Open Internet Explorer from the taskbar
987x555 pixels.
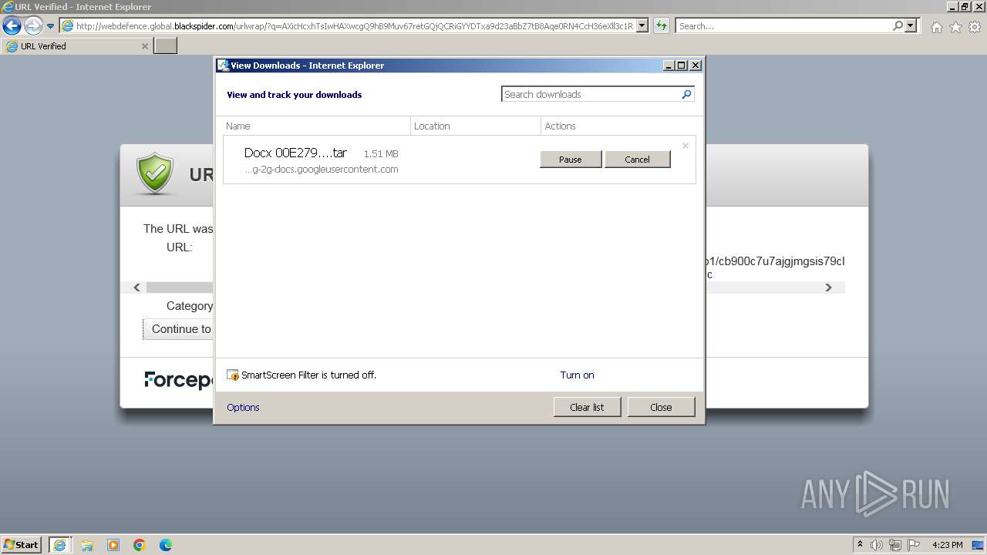pyautogui.click(x=59, y=545)
